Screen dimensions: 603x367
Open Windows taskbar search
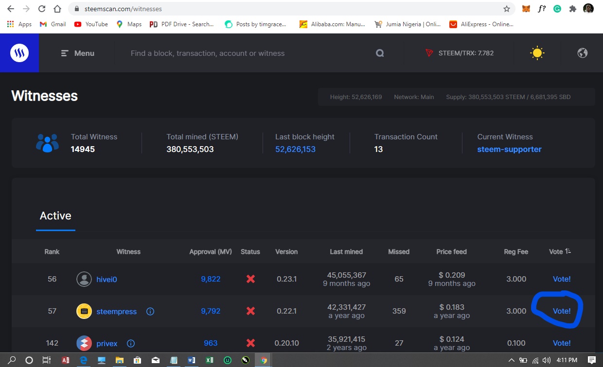pyautogui.click(x=12, y=360)
